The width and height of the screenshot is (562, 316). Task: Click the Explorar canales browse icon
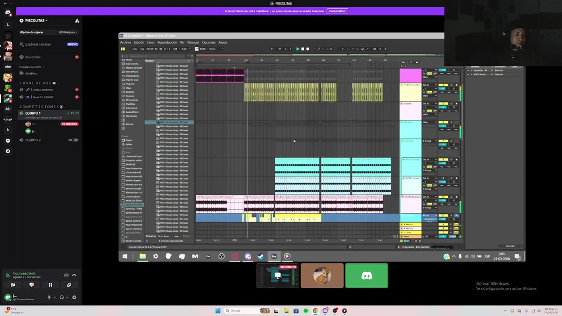point(22,44)
